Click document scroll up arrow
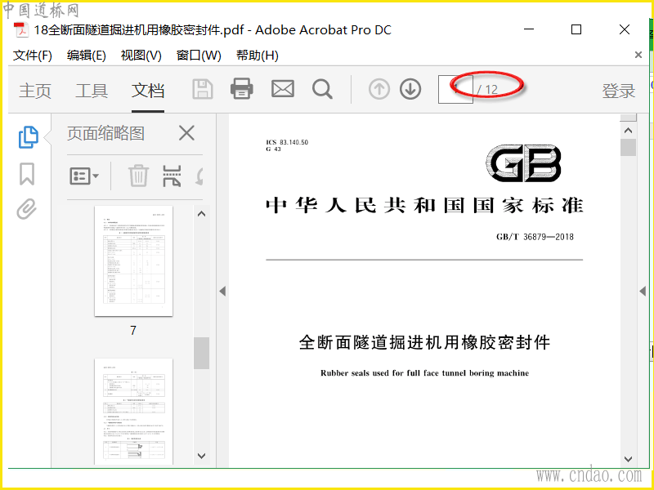654x490 pixels. pyautogui.click(x=628, y=131)
